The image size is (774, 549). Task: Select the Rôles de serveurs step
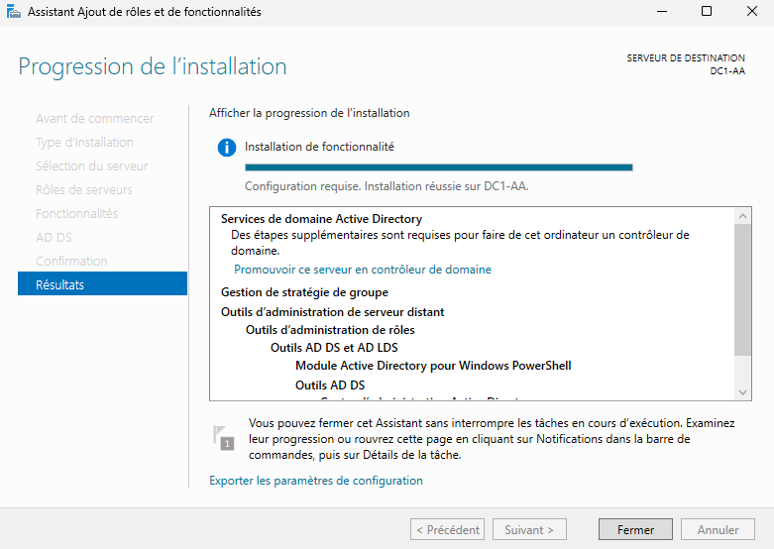(84, 190)
